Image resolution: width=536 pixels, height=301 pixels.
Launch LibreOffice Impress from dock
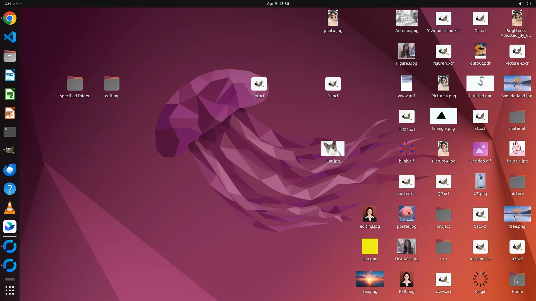point(10,113)
